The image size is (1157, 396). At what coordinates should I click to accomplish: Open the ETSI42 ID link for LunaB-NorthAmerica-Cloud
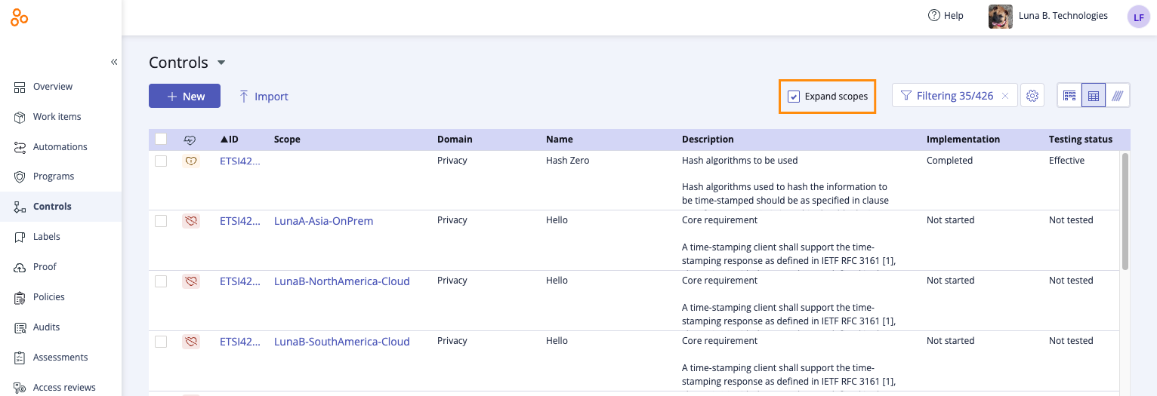coord(240,281)
